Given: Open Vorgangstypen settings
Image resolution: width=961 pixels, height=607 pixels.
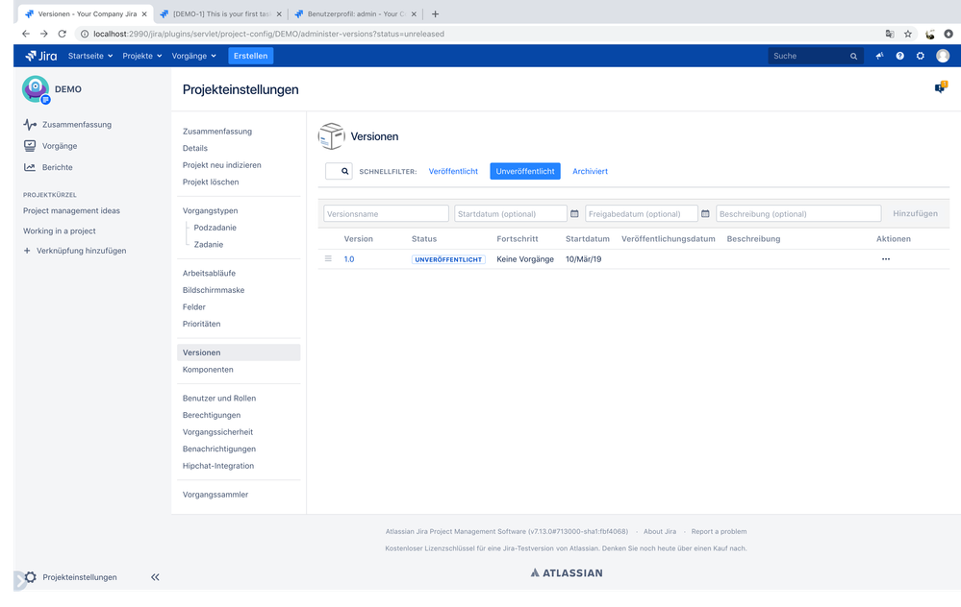Looking at the screenshot, I should pos(211,210).
